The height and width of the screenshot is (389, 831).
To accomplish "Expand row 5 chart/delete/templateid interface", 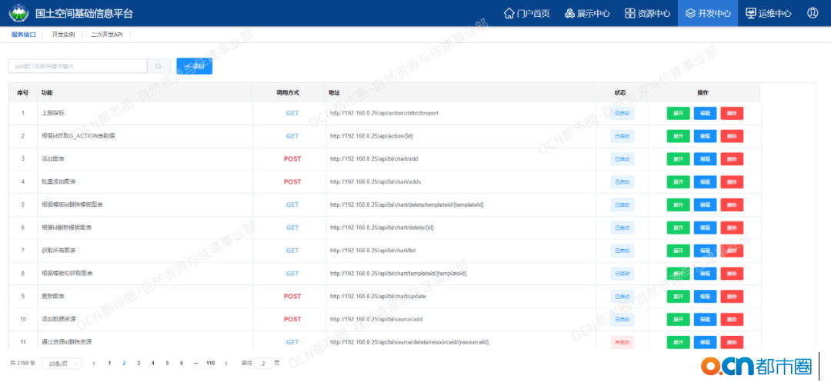I will 679,204.
